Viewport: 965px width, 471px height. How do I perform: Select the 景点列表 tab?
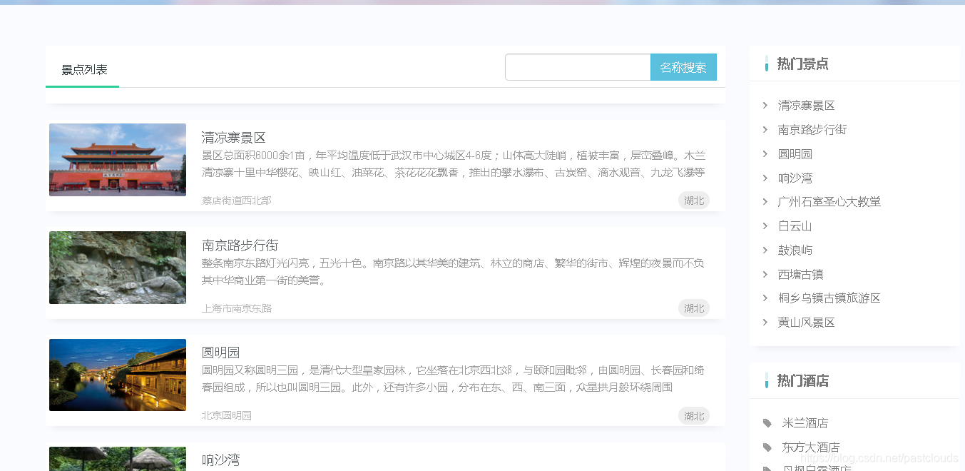coord(83,69)
